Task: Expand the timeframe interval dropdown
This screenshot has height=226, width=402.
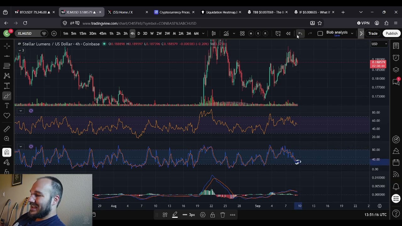Action: point(203,33)
